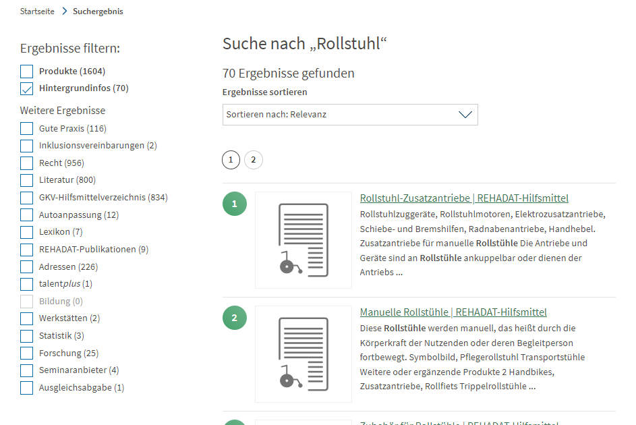
Task: Enable GKV-Hilfsmittelverzeichnis (834) checkbox
Action: (x=27, y=198)
